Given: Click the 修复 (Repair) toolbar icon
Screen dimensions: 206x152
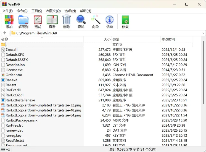Looking at the screenshot, I should coord(125,20).
